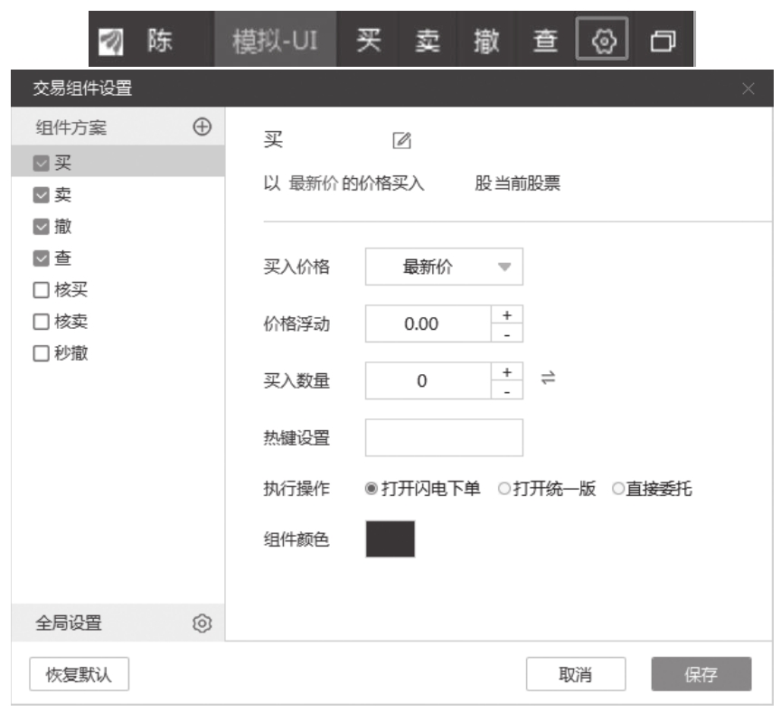Screen dimensions: 781x712
Task: Select 打开闪电下单 radio option
Action: point(372,489)
